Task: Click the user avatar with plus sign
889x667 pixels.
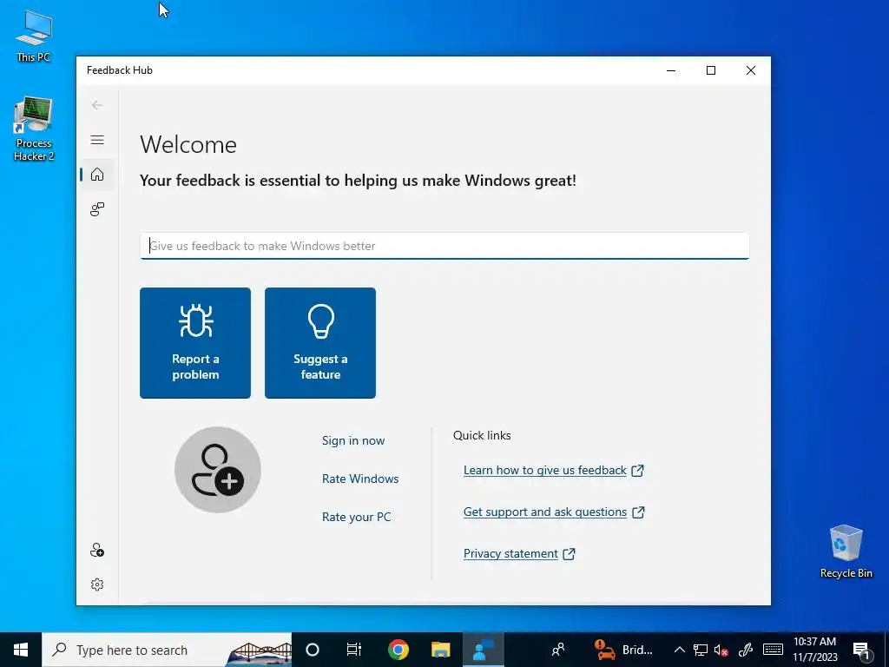Action: (218, 470)
